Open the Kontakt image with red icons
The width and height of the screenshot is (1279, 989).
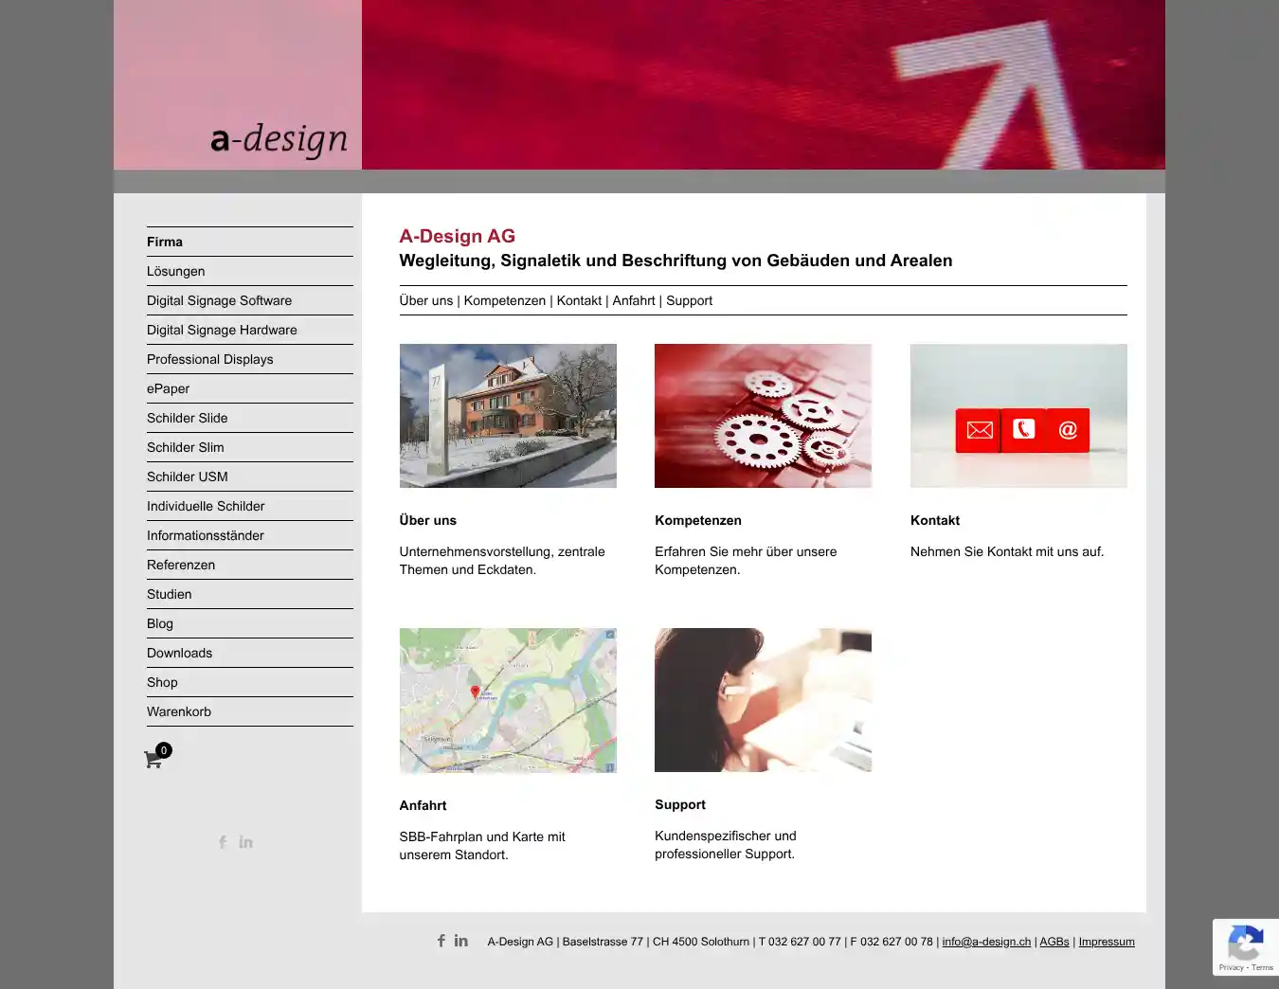pyautogui.click(x=1018, y=416)
